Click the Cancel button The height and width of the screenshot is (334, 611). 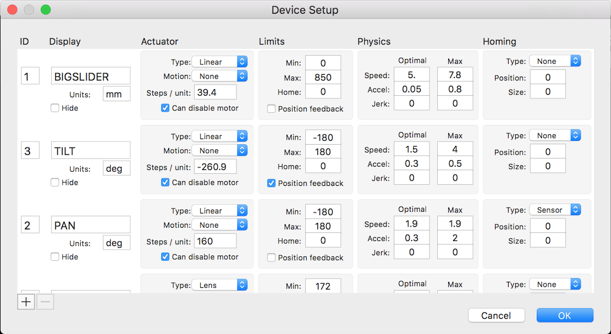coord(496,315)
